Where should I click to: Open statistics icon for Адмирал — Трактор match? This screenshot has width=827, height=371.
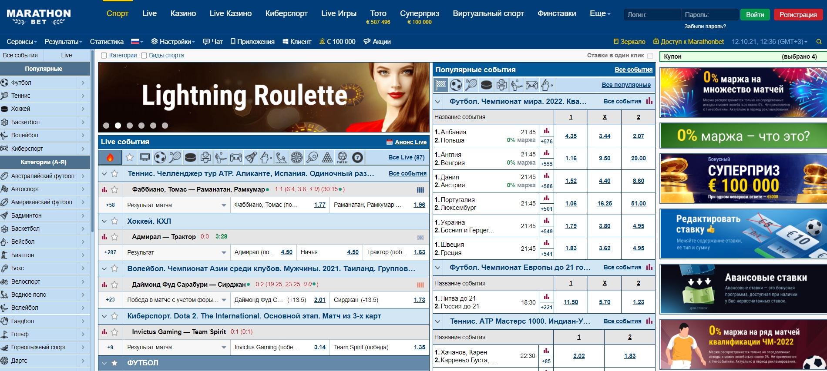pyautogui.click(x=104, y=237)
